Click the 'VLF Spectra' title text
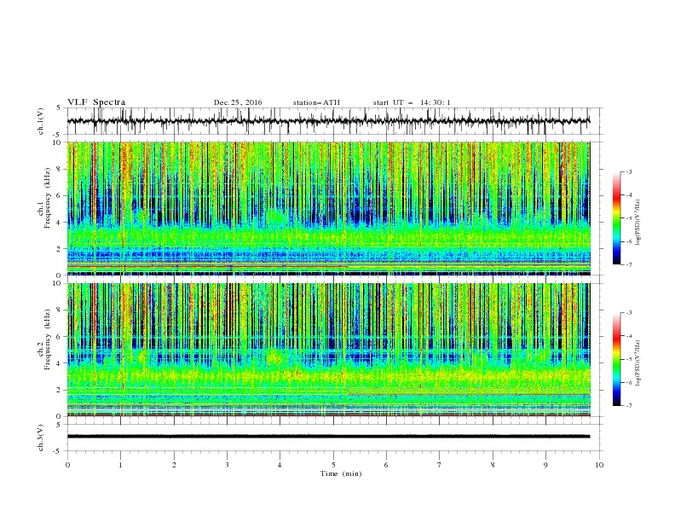Viewport: 675px width, 522px height. pyautogui.click(x=96, y=102)
